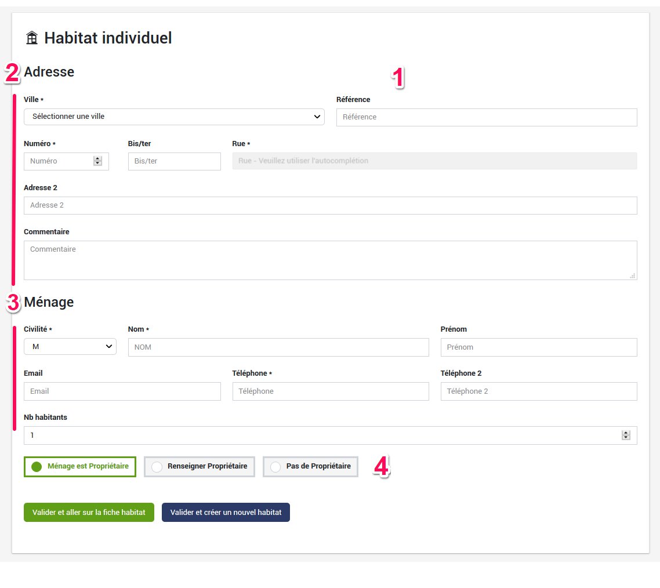The image size is (660, 588).
Task: Open the "Sélectionner une ville" dropdown
Action: [x=174, y=117]
